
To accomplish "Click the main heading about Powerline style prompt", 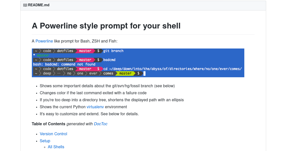I will 106,26.
